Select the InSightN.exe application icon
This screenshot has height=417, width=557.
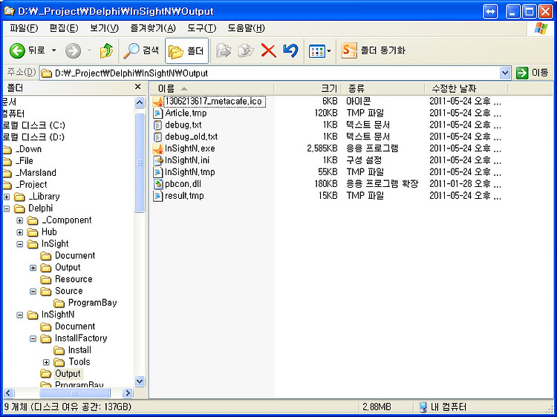(157, 148)
